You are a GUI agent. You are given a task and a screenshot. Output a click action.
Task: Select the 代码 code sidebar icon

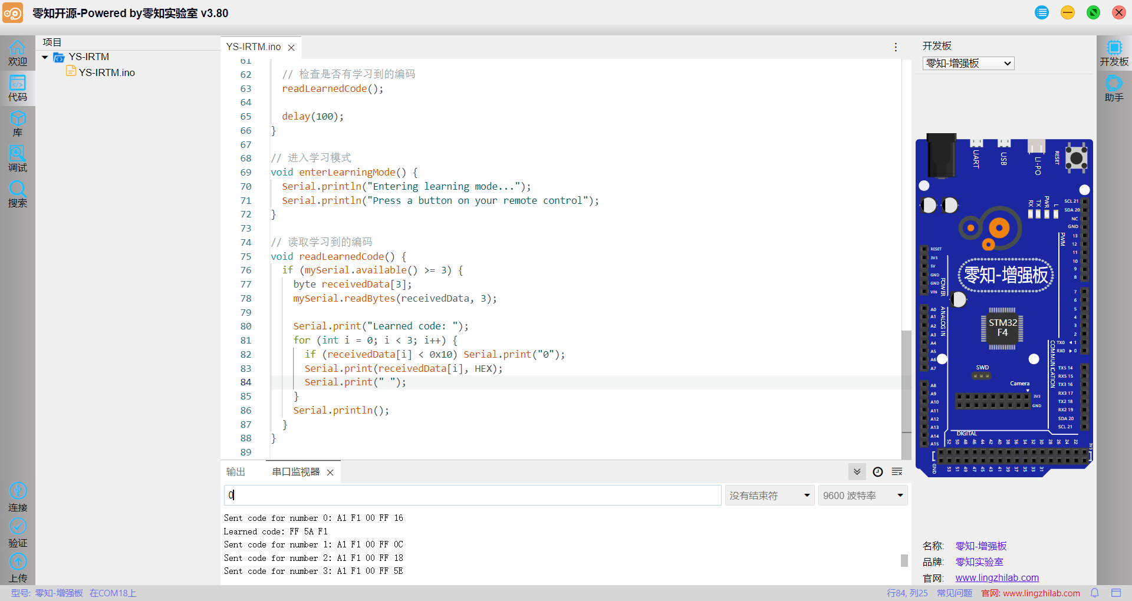[17, 88]
